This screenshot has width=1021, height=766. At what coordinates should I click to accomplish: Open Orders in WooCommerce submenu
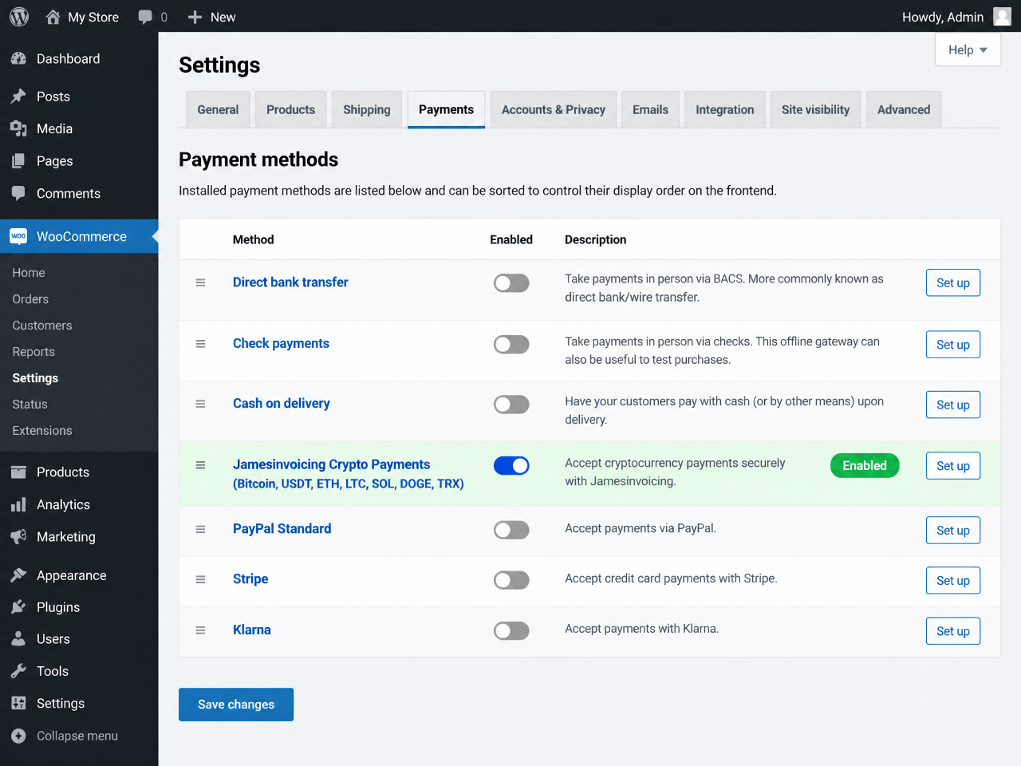[x=30, y=299]
